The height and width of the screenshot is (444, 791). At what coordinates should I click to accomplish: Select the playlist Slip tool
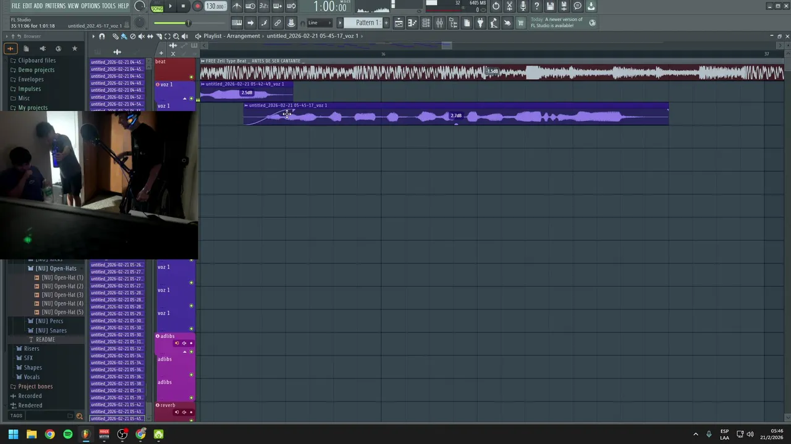(x=150, y=36)
